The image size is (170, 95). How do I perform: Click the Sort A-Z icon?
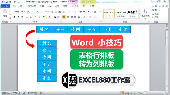coord(95,12)
